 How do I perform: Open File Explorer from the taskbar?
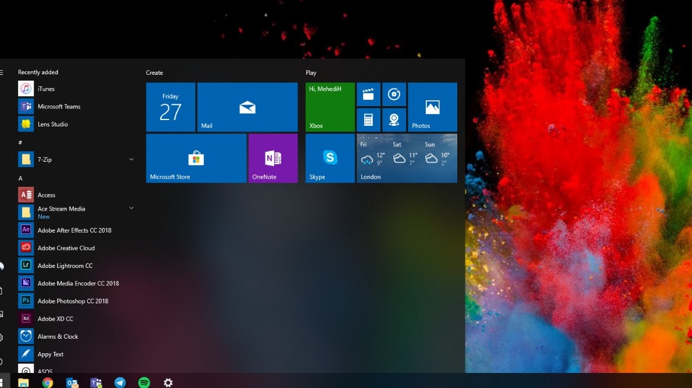[23, 382]
